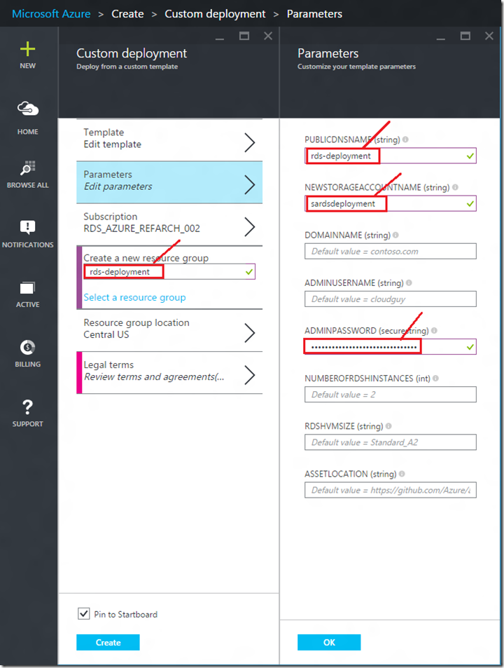Open the Support question mark icon

28,407
